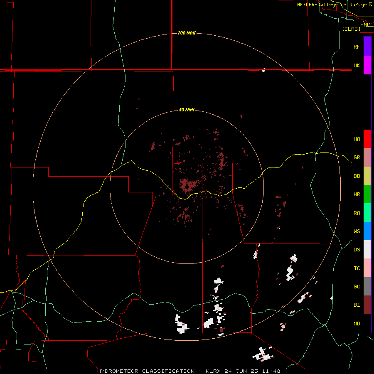The height and width of the screenshot is (374, 374).
Task: Click the dusty pink GR legend swatch
Action: point(367,157)
